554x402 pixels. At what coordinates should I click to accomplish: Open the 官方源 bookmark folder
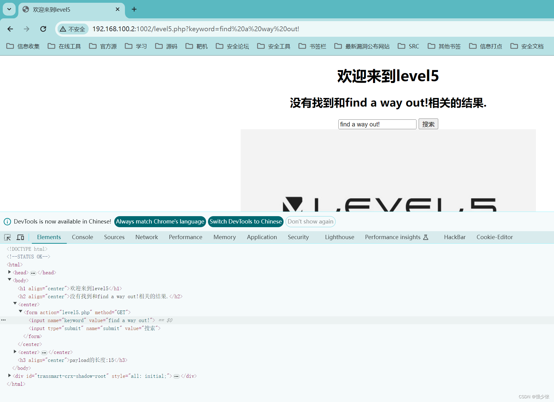[x=103, y=46]
